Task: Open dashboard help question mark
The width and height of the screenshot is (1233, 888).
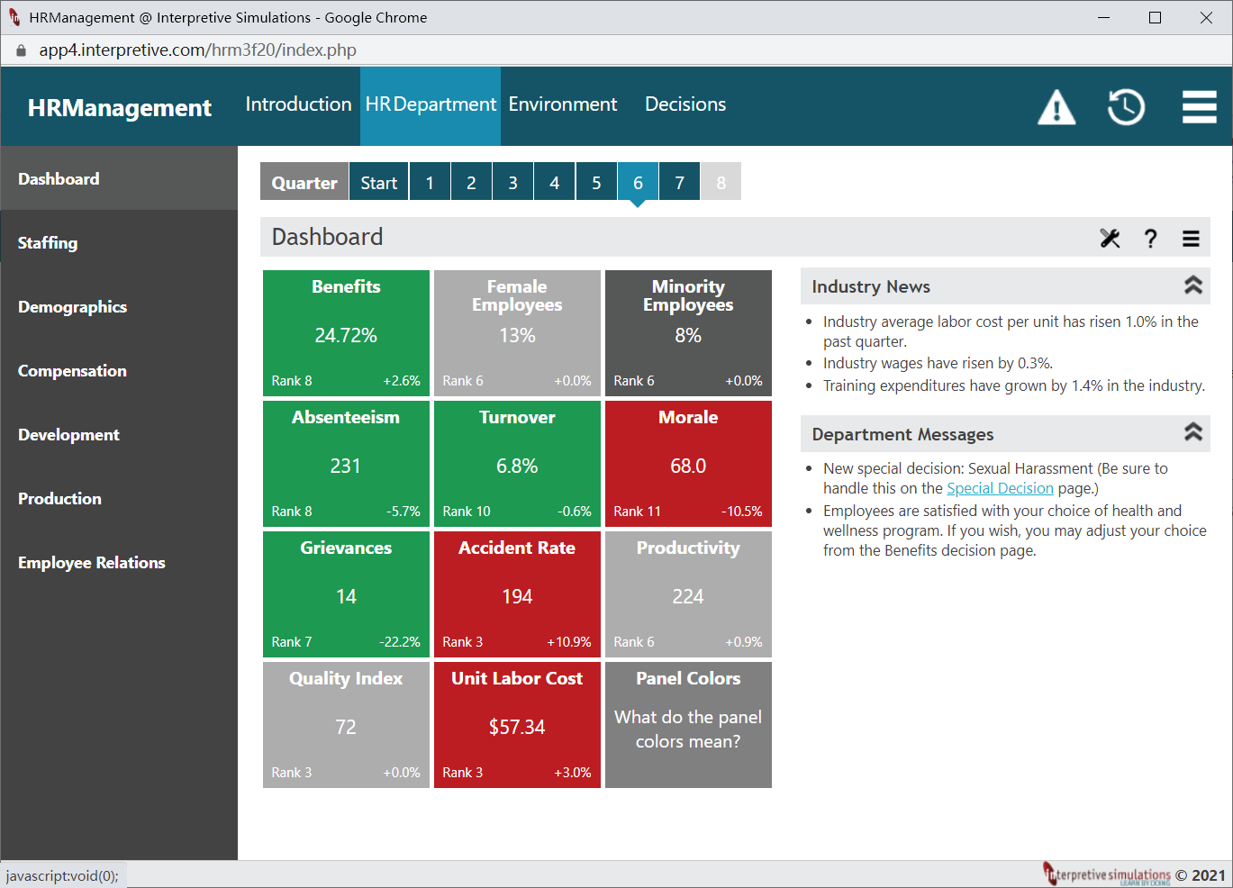Action: 1150,238
